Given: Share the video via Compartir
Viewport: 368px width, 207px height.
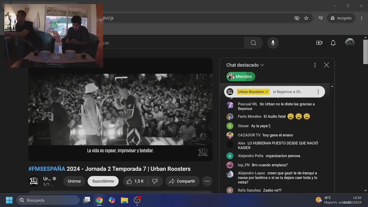Looking at the screenshot, I should click(x=182, y=181).
